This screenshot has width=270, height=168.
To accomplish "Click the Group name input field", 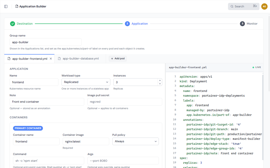I will pyautogui.click(x=45, y=42).
